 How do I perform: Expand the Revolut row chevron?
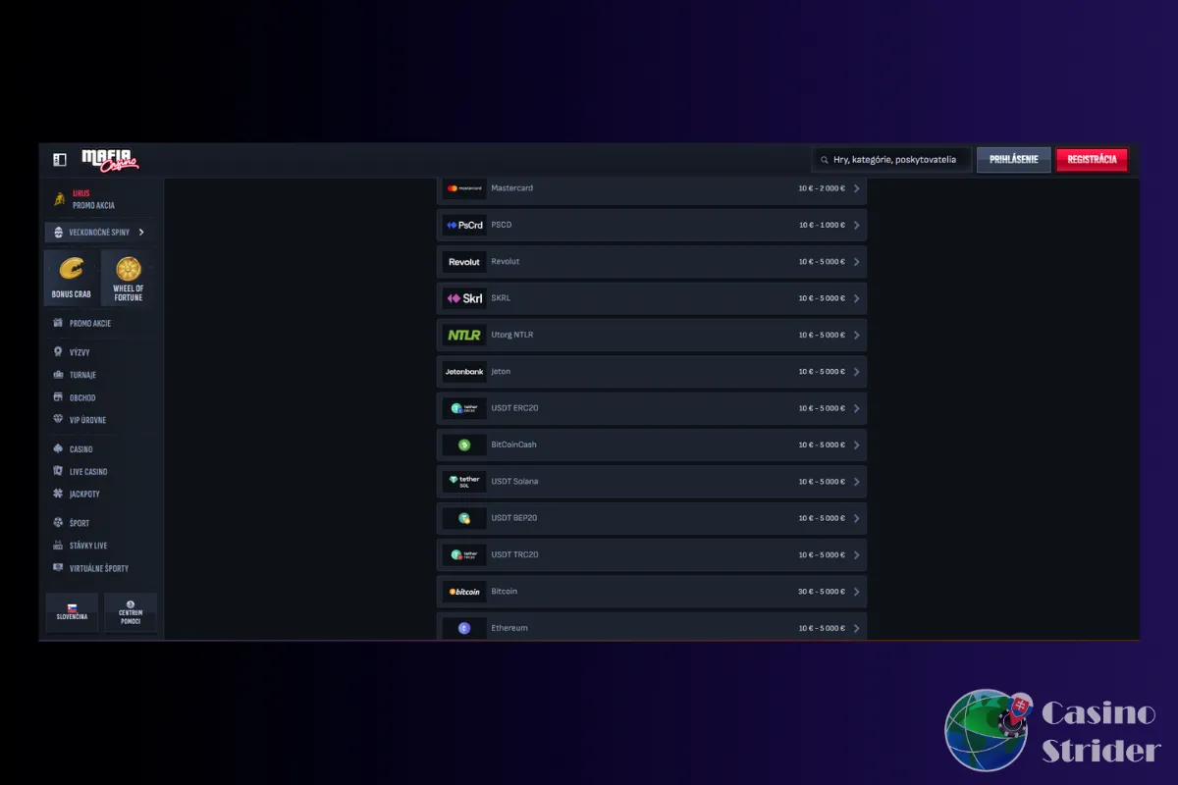[856, 262]
